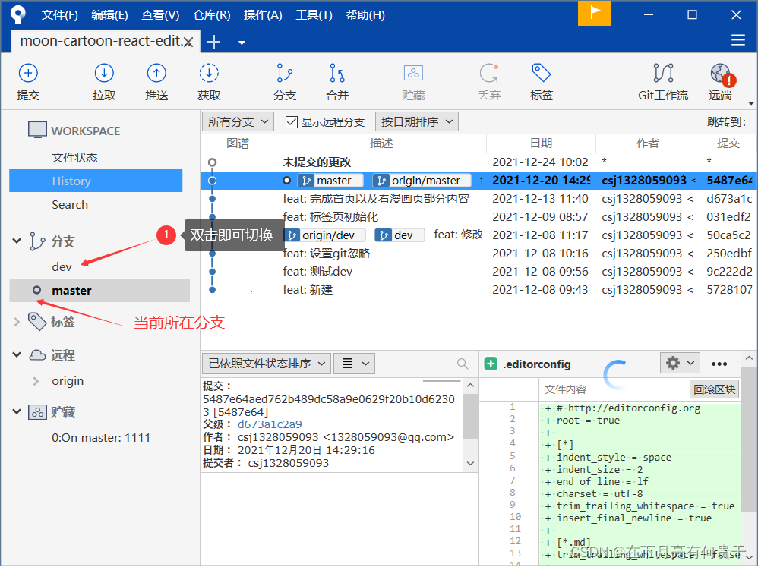Viewport: 758px width, 567px height.
Task: Open the gear settings dropdown in diff panel
Action: (x=680, y=363)
